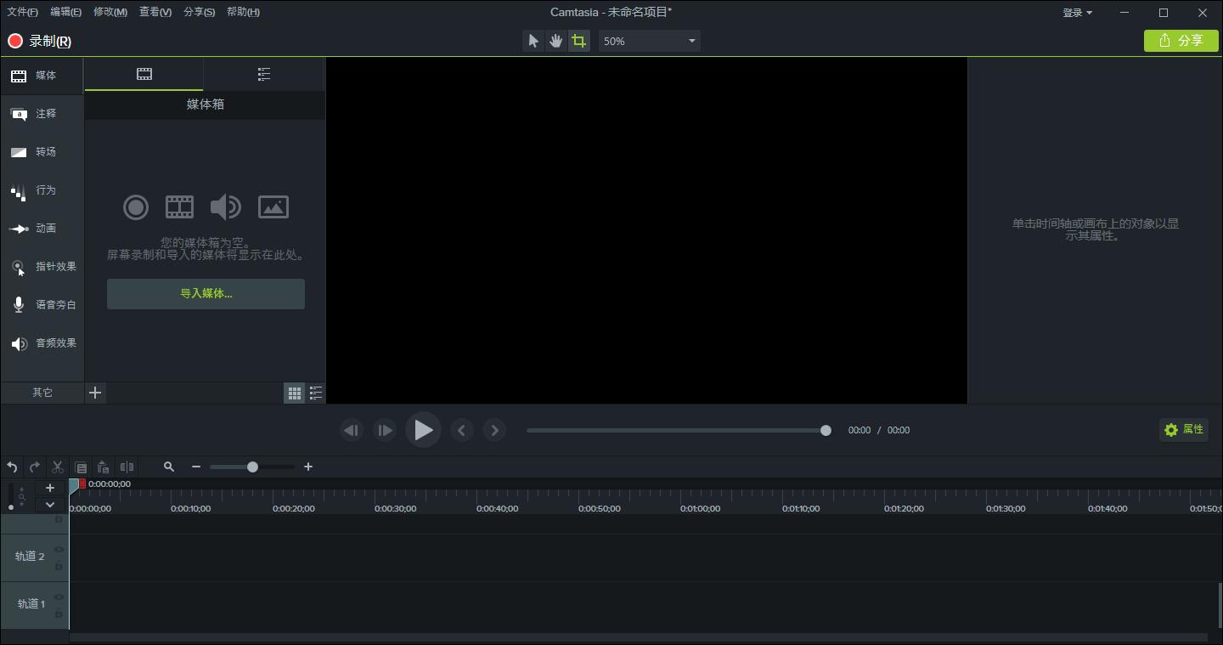Click the undo arrow in timeline toolbar
The width and height of the screenshot is (1223, 645).
tap(12, 467)
